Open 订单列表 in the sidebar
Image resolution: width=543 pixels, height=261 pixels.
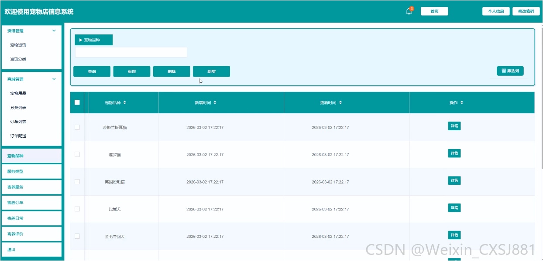point(18,122)
